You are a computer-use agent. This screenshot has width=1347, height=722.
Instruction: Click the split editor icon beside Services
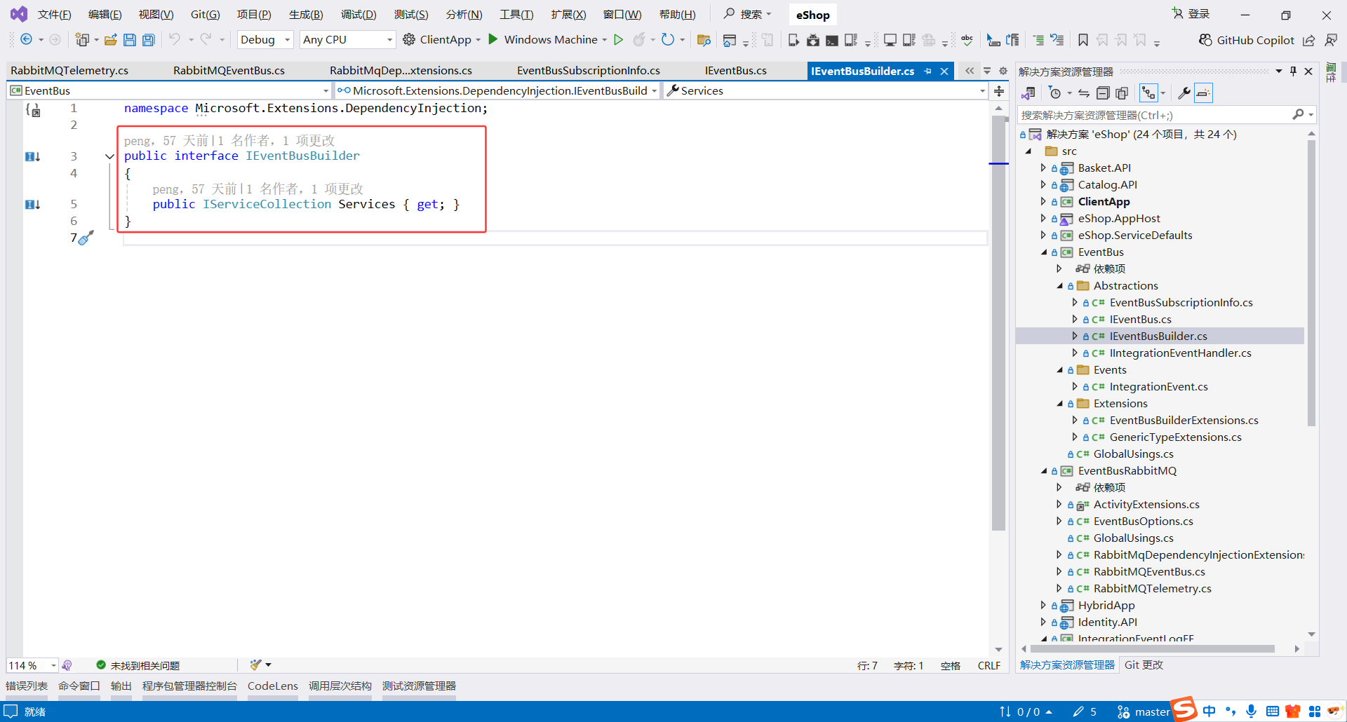(999, 90)
